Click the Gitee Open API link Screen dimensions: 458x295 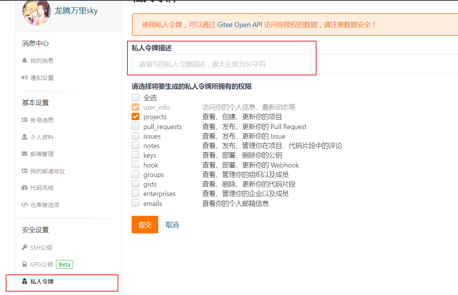(240, 25)
